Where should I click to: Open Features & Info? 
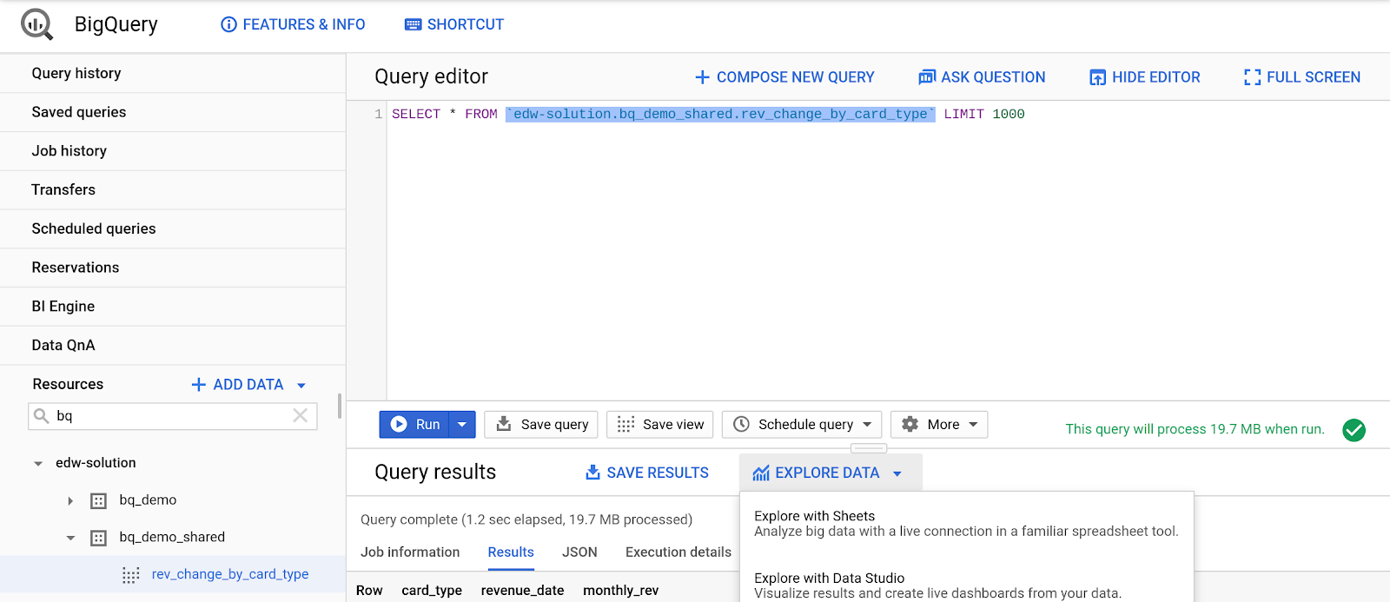click(x=293, y=24)
